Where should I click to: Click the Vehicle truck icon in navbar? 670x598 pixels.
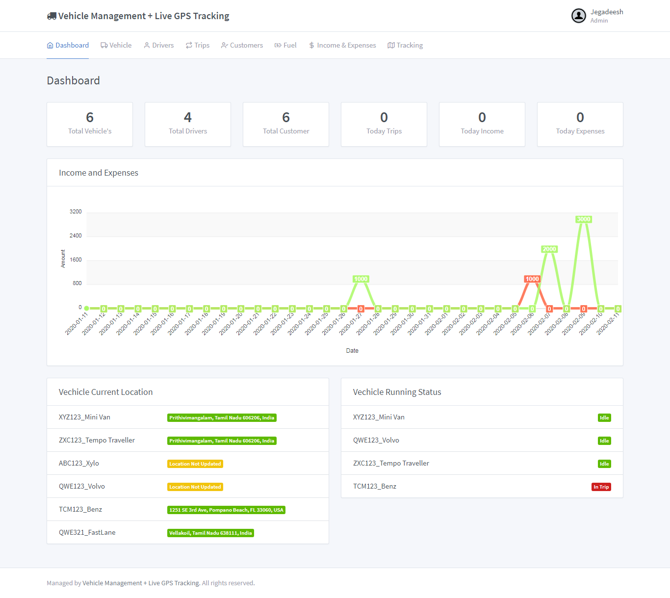point(104,46)
